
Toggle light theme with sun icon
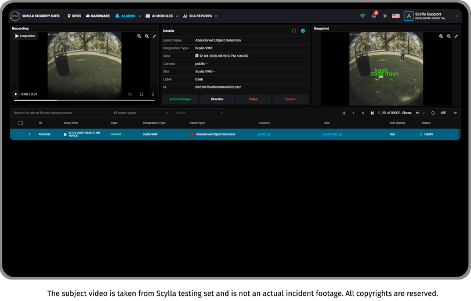coord(385,16)
